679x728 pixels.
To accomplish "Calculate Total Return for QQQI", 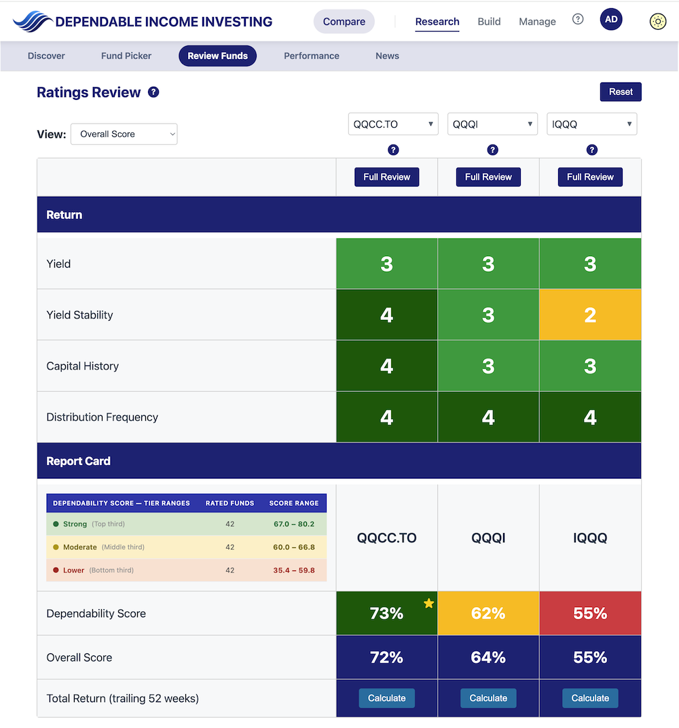I will pos(488,698).
